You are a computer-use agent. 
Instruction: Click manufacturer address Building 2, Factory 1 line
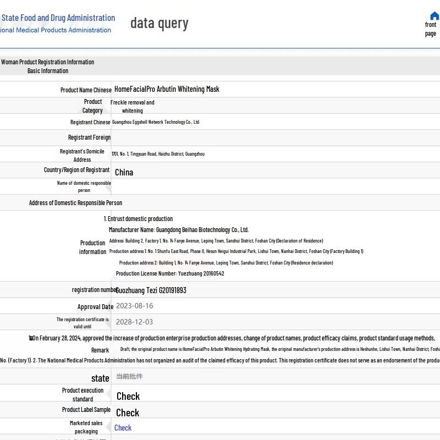tap(216, 241)
